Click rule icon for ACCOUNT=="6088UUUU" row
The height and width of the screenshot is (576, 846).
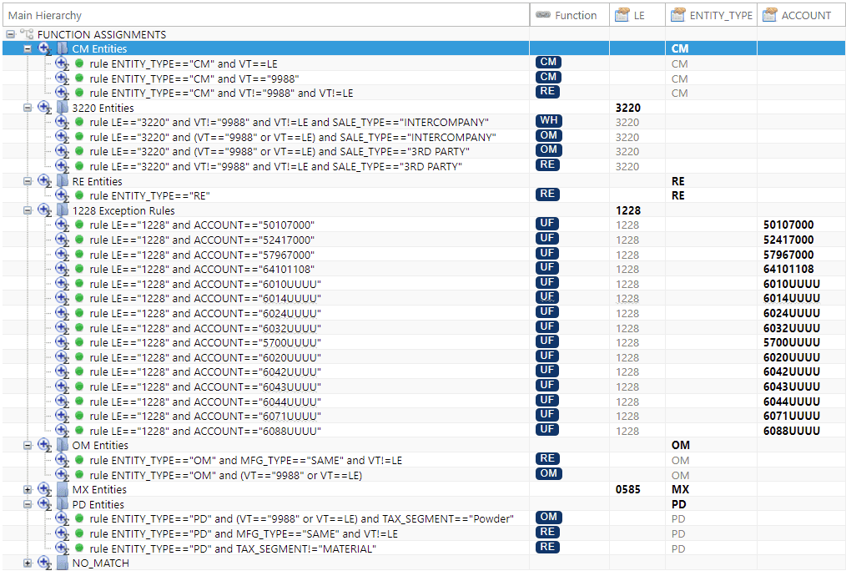tap(62, 431)
